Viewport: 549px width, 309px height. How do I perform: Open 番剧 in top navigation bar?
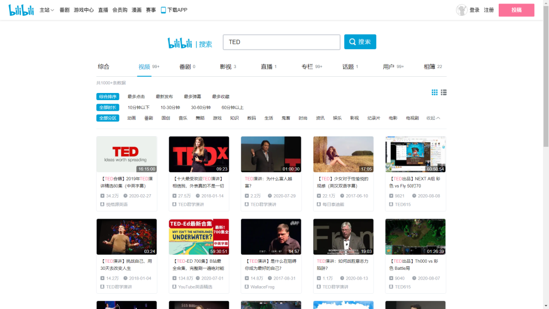click(x=65, y=10)
